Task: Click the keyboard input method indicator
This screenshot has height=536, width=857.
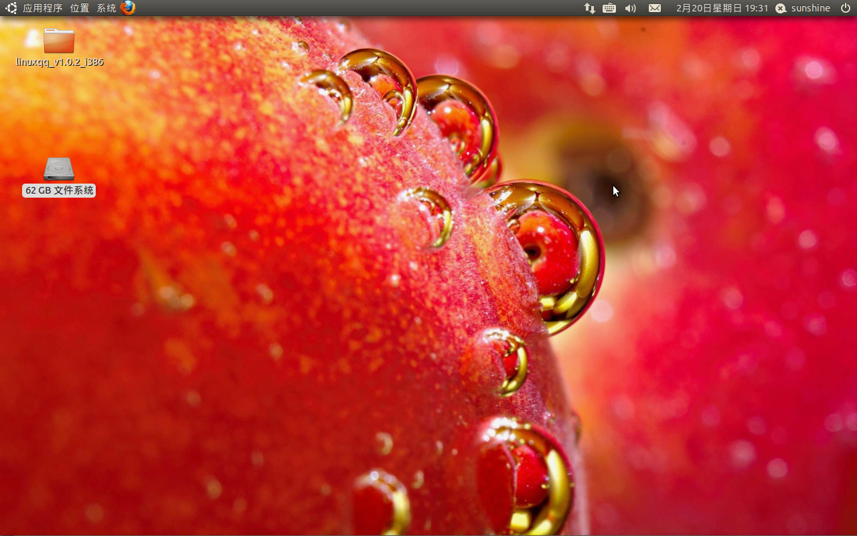Action: pos(609,8)
